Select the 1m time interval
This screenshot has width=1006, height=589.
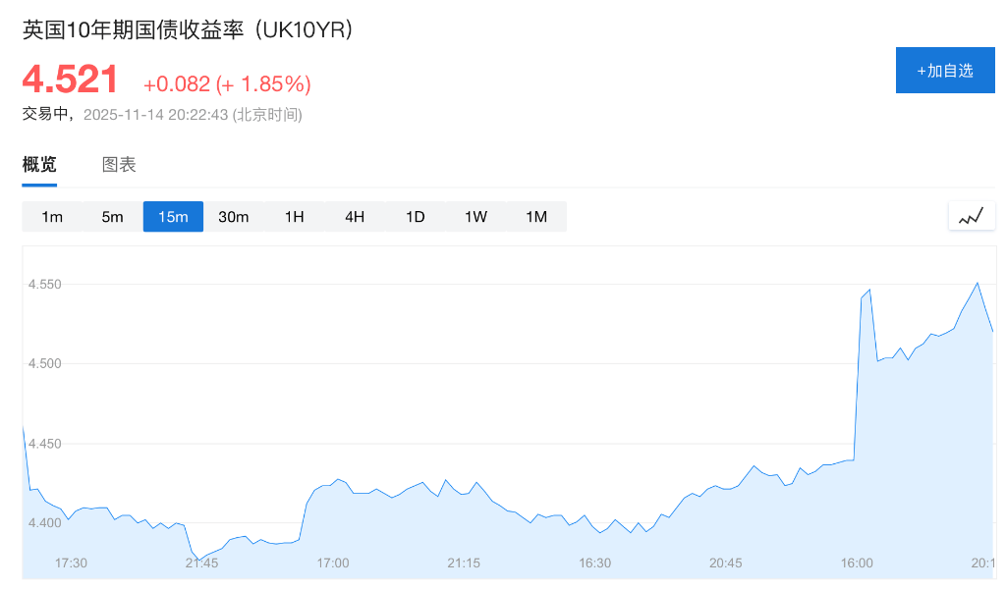click(x=52, y=217)
